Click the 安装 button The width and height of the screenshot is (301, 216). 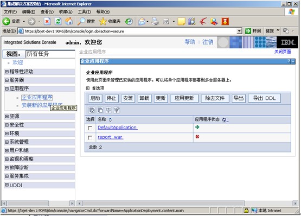(x=128, y=98)
